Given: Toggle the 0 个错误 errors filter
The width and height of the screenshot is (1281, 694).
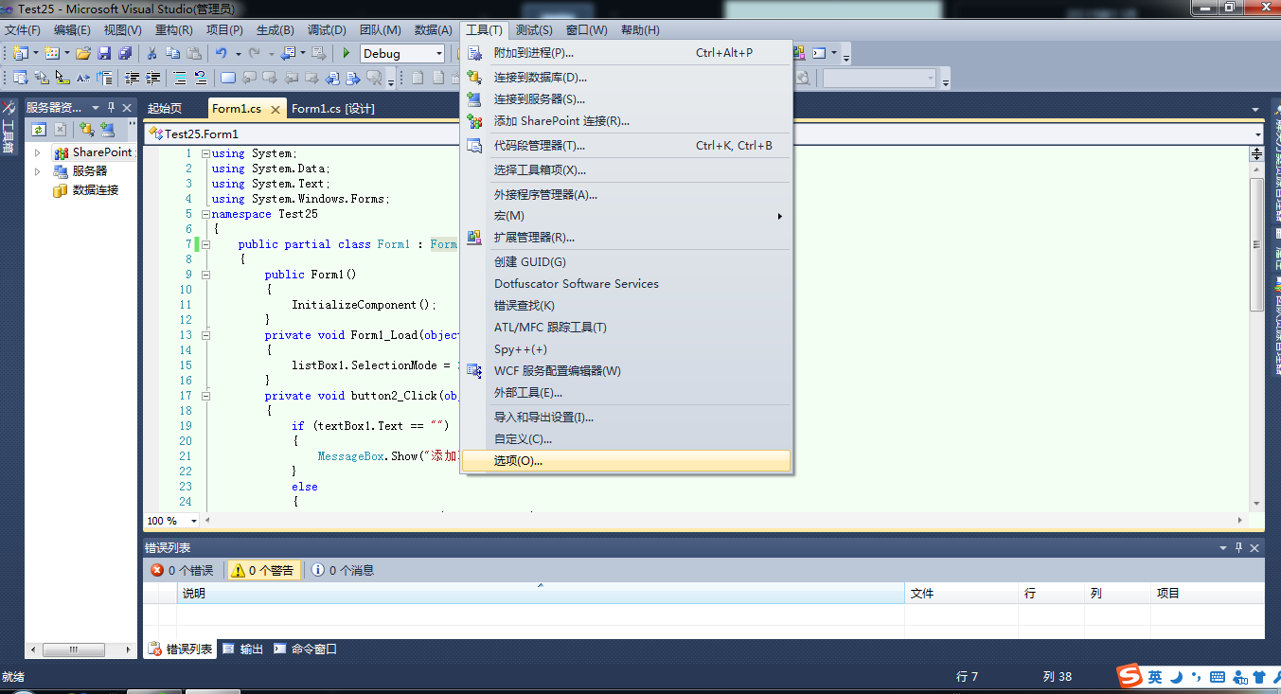Looking at the screenshot, I should tap(182, 570).
